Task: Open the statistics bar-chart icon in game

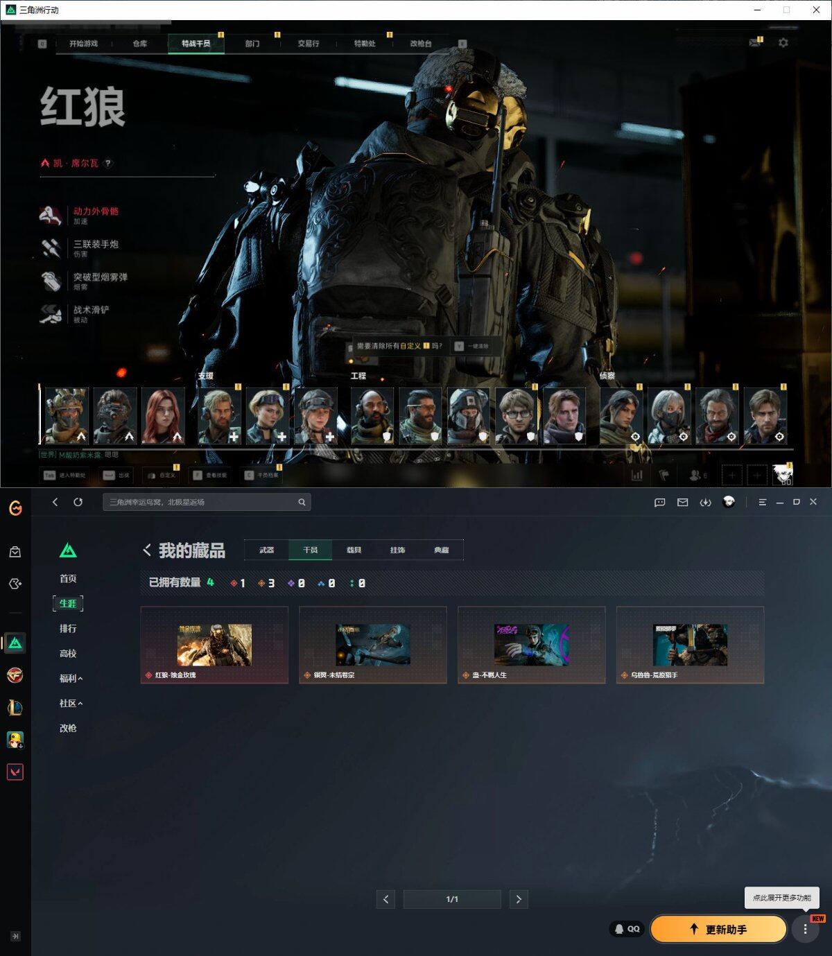Action: (636, 475)
